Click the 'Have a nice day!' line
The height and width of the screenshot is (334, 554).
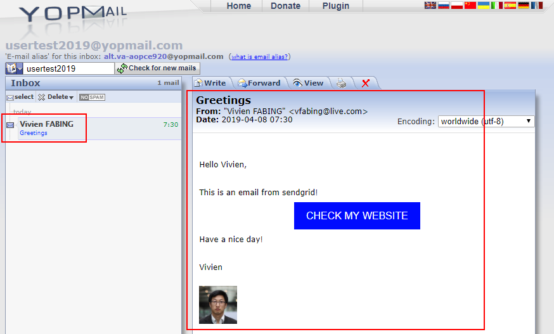point(231,240)
